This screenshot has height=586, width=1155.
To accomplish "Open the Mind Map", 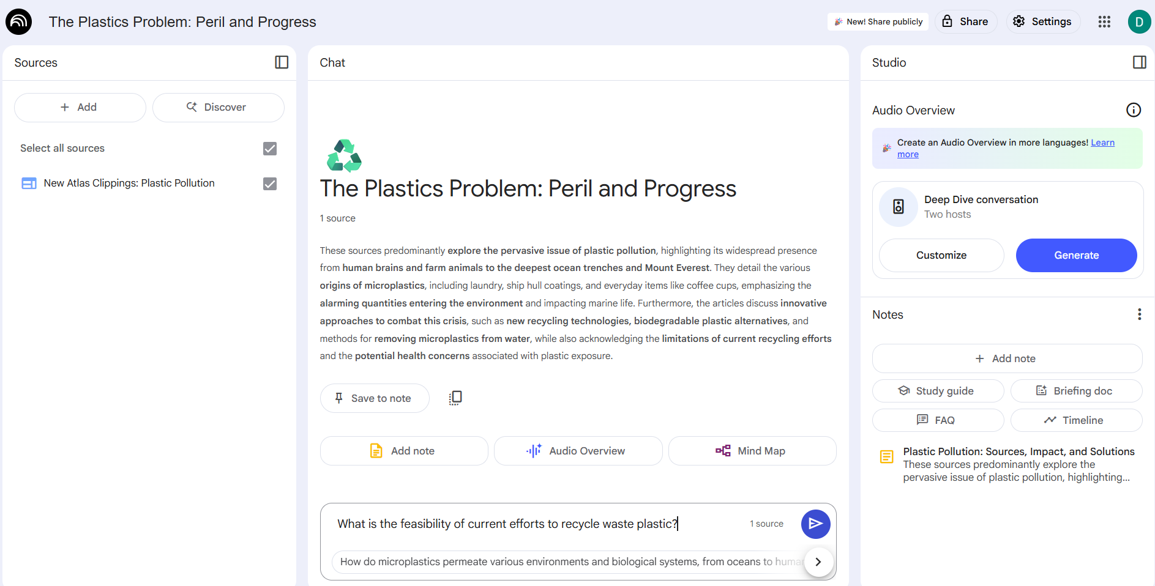I will (x=752, y=451).
